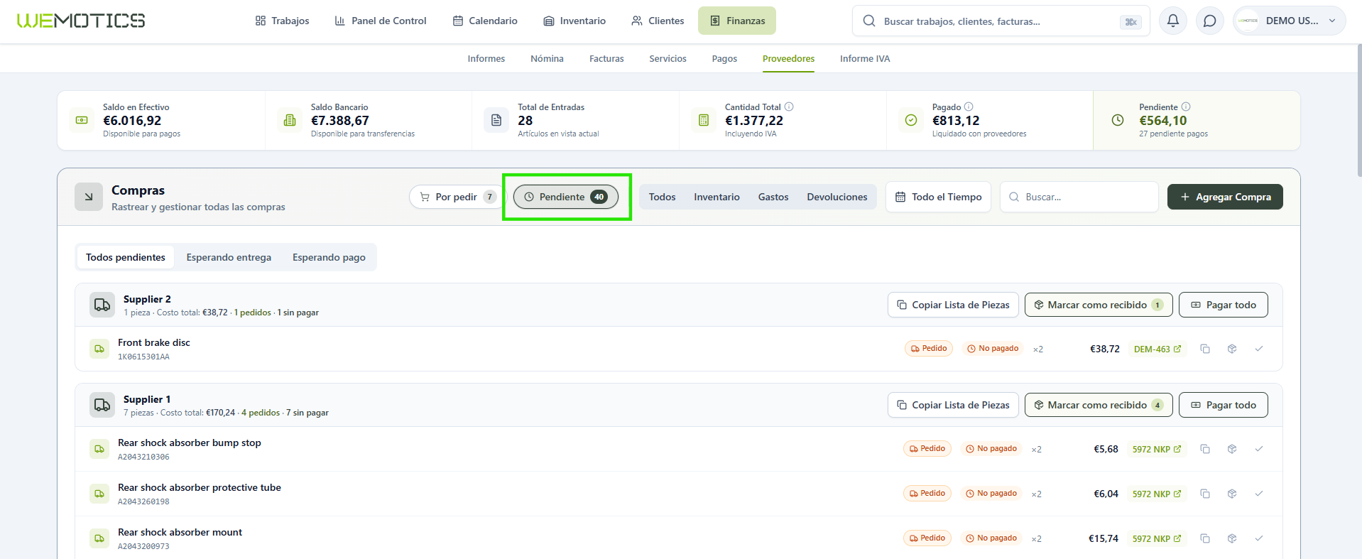Mark Front brake disc as received
The image size is (1362, 559).
1232,349
